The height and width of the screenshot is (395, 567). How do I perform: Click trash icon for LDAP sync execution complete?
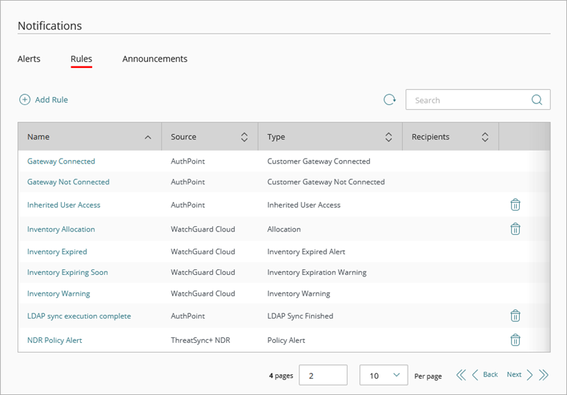click(x=515, y=316)
